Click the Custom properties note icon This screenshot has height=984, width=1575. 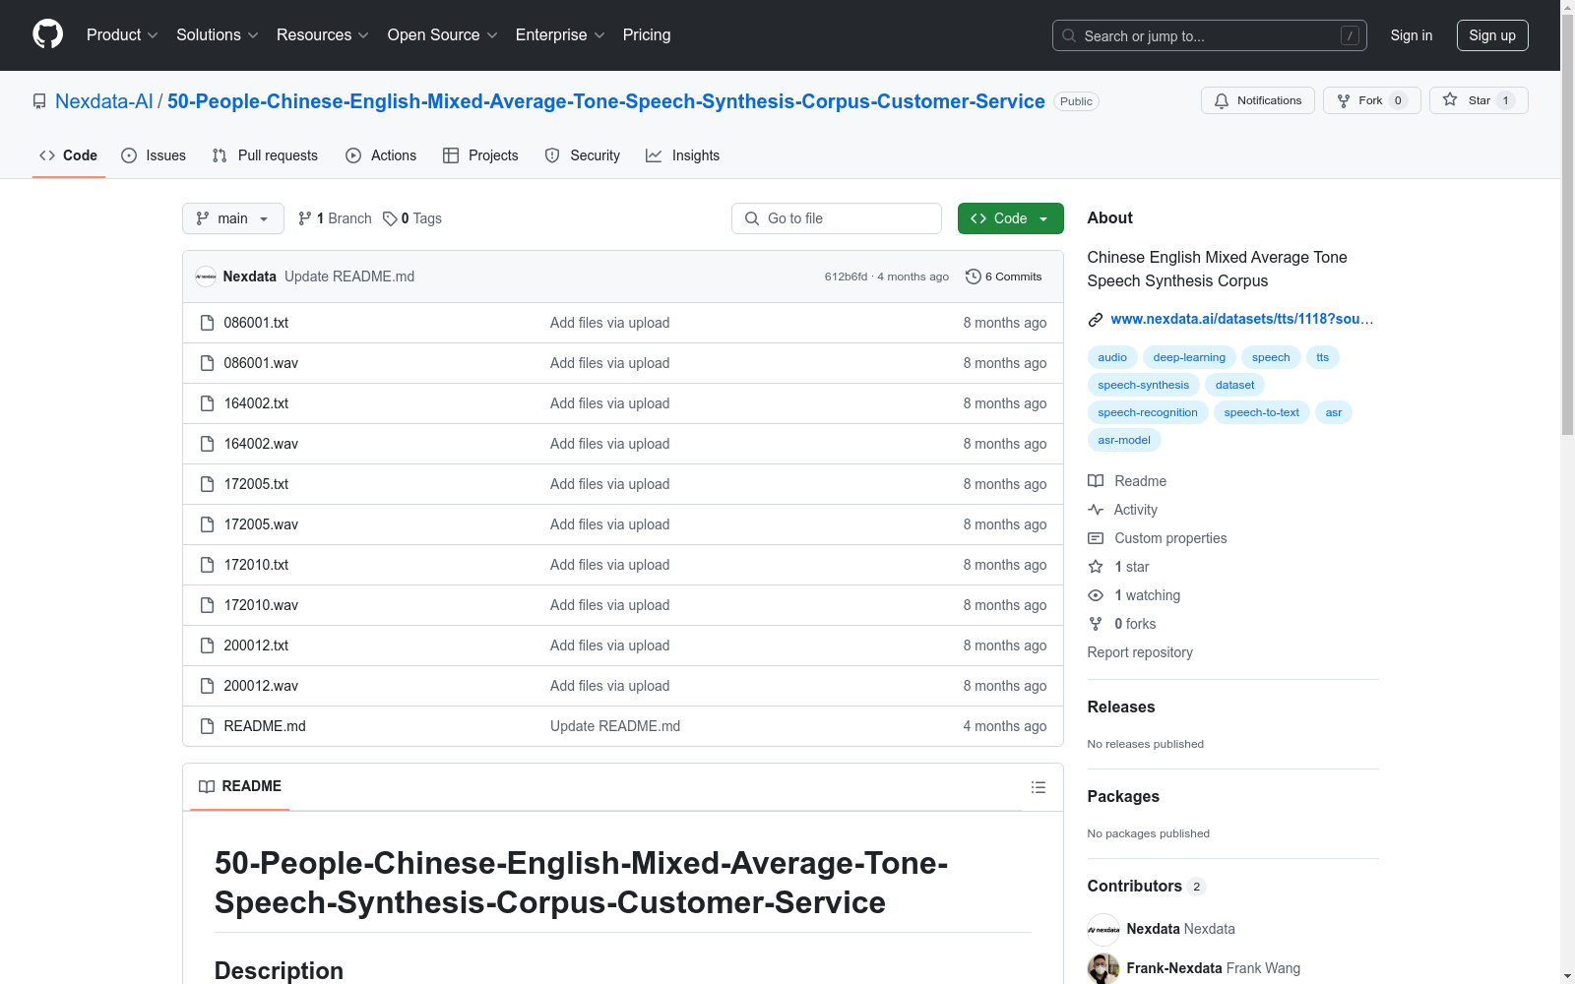click(x=1096, y=538)
